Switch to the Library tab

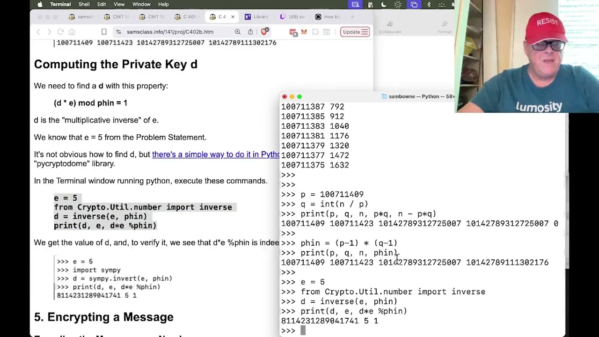pyautogui.click(x=257, y=17)
